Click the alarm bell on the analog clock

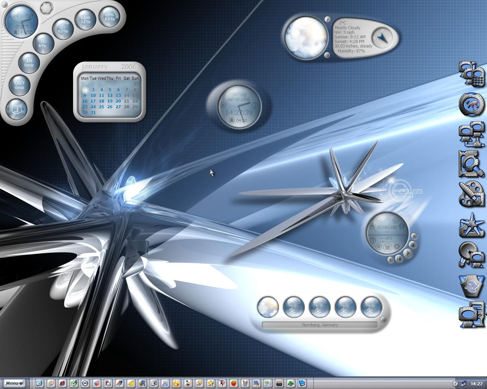231,120
